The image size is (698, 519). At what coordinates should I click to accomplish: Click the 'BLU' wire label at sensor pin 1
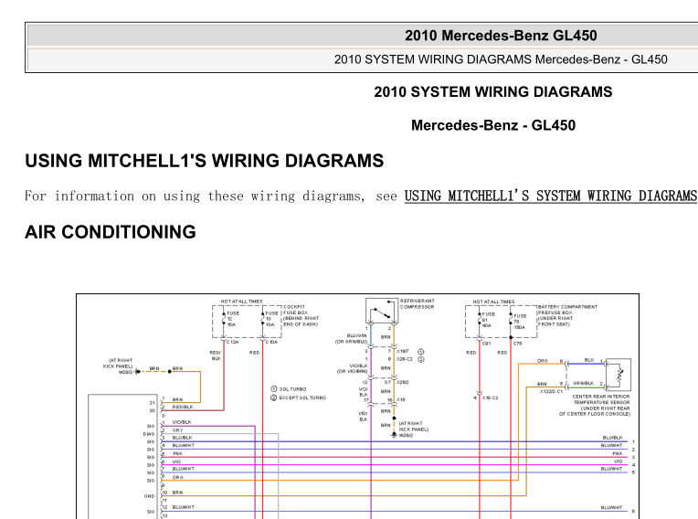pyautogui.click(x=589, y=360)
